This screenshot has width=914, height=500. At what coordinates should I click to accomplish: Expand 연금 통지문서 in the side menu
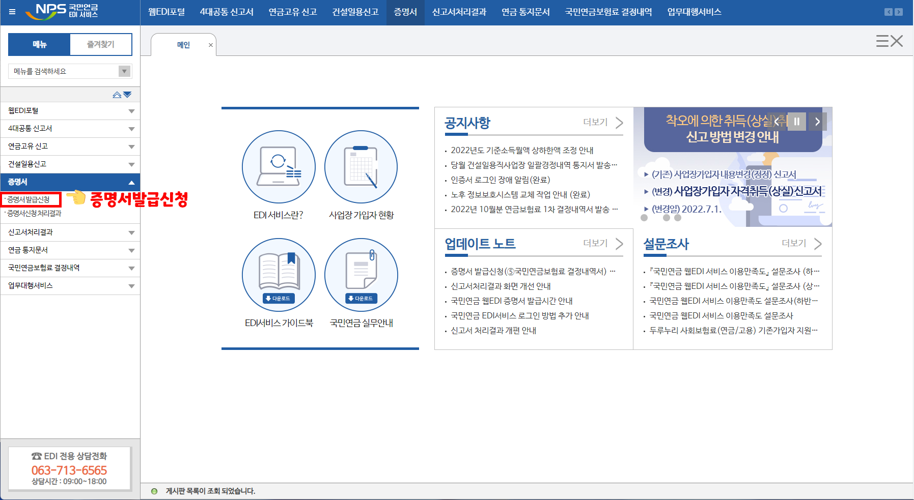70,250
